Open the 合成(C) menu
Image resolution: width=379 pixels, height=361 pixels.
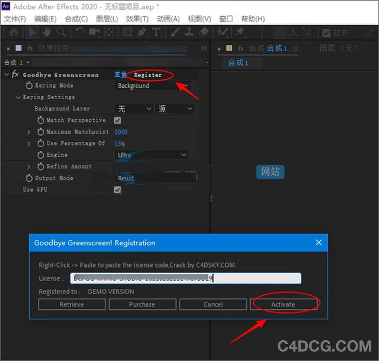tap(76, 19)
